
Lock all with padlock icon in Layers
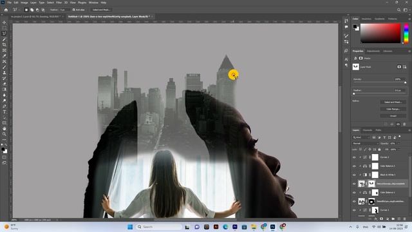tap(379, 150)
